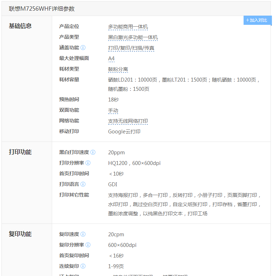Select the 预热时间 label

(x=69, y=99)
